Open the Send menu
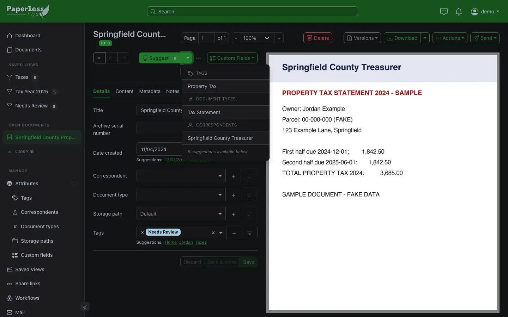This screenshot has height=317, width=508. pos(485,38)
